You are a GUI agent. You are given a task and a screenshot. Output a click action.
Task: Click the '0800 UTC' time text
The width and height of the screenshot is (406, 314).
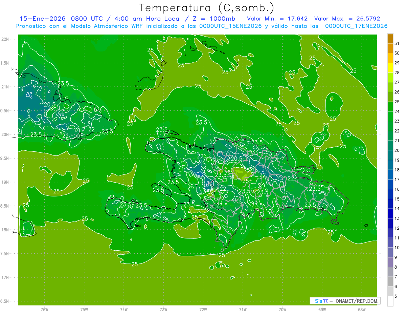coord(86,18)
